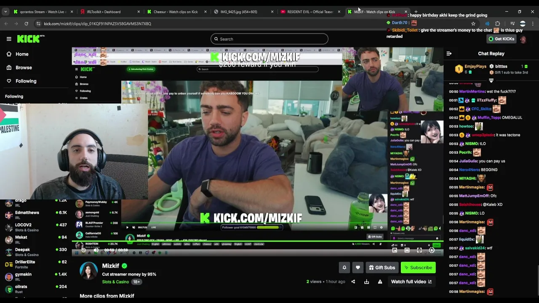
Task: Bookmark page with star icon
Action: 473,24
